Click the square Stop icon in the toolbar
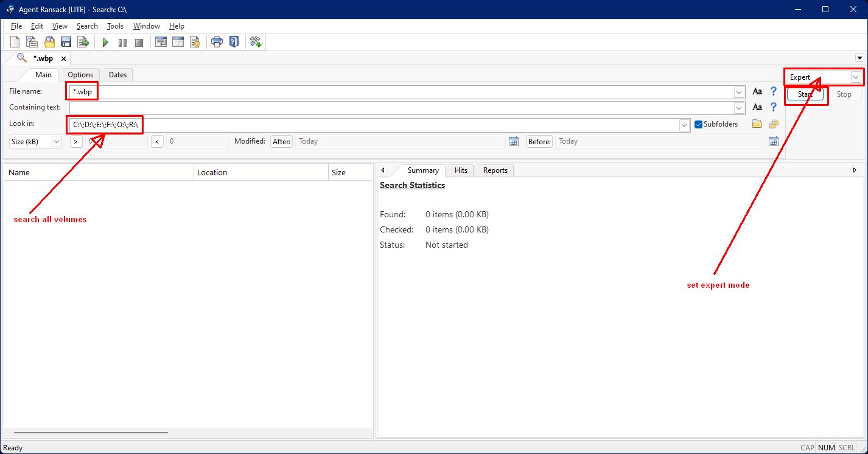The height and width of the screenshot is (454, 868). pyautogui.click(x=139, y=42)
